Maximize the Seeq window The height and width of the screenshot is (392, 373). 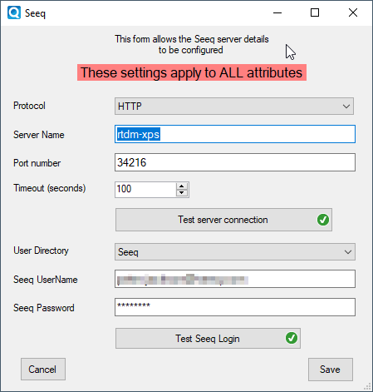pos(315,12)
